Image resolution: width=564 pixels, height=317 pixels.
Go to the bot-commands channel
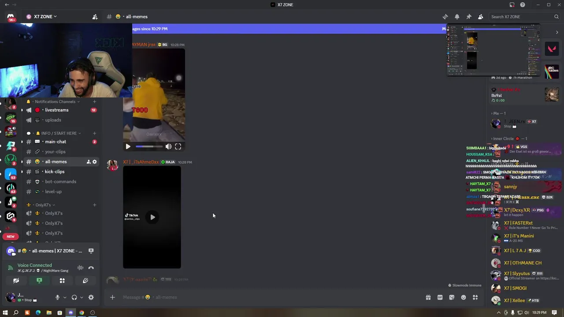coord(60,181)
